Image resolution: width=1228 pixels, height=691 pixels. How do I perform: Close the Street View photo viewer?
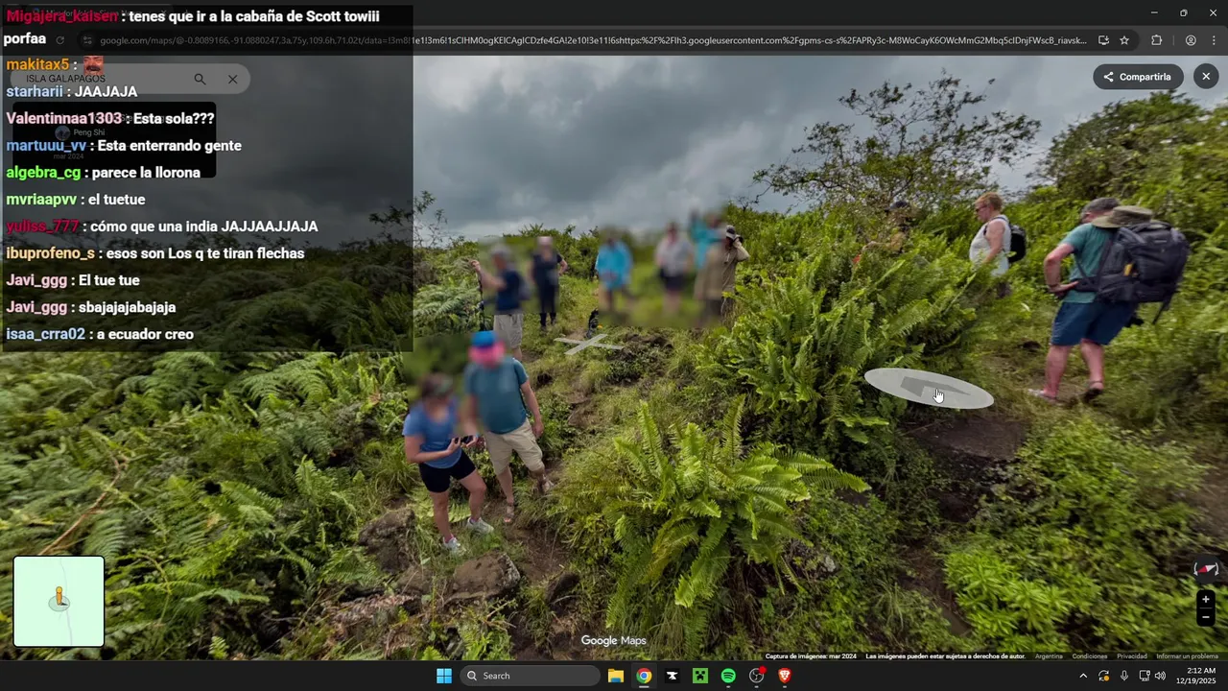click(1206, 77)
